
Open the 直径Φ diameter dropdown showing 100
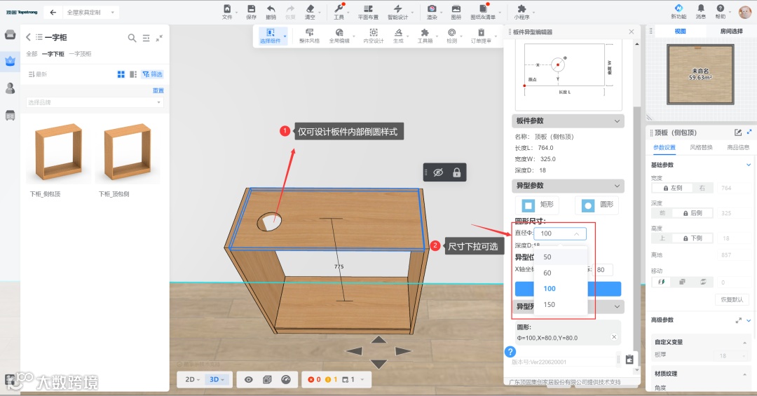pyautogui.click(x=560, y=233)
